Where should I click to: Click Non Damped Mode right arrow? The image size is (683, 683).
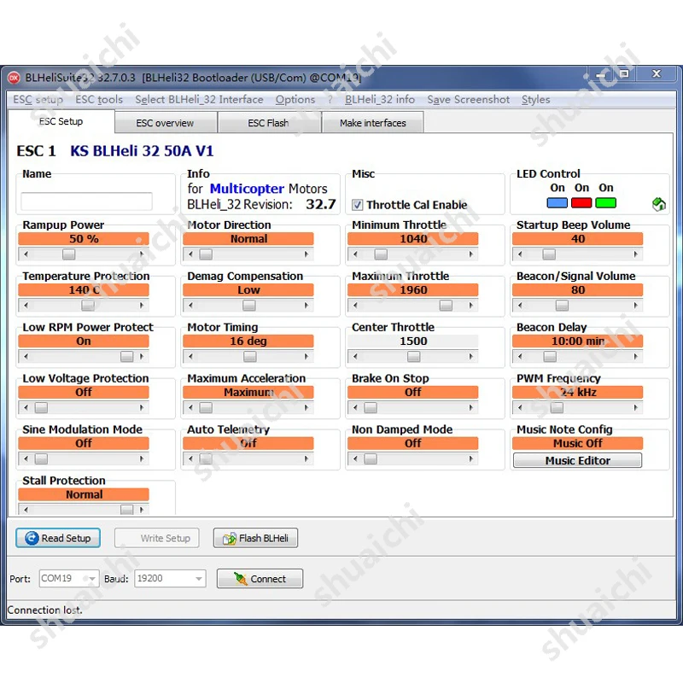(471, 458)
